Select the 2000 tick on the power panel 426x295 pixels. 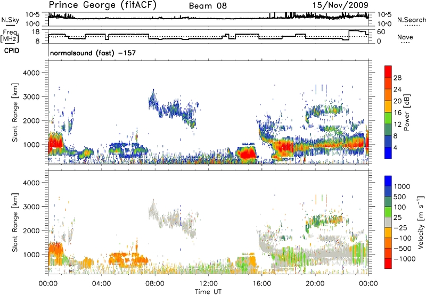coord(31,120)
